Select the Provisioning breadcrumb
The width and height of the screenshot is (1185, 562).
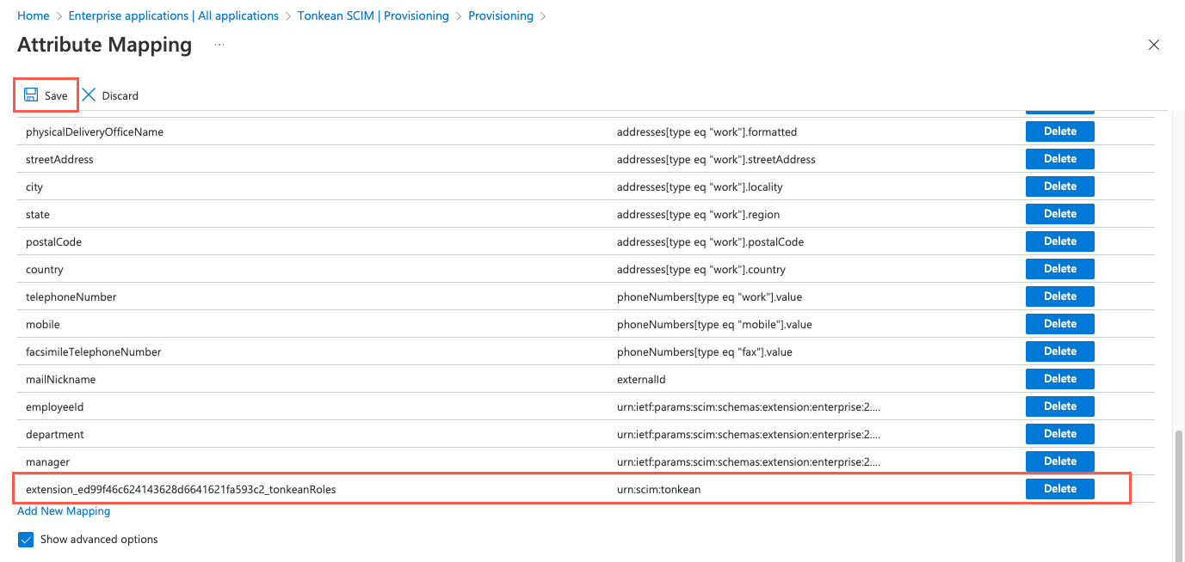coord(501,15)
